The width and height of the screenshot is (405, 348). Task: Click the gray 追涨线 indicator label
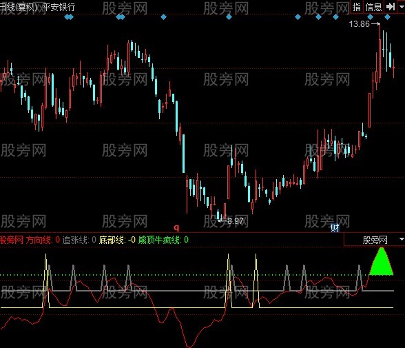tap(76, 240)
